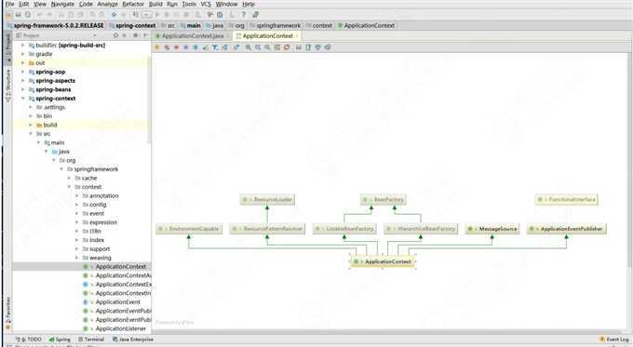Screen dimensions: 633x347
Task: Toggle Methods display in diagram toolbar
Action: pyautogui.click(x=177, y=47)
